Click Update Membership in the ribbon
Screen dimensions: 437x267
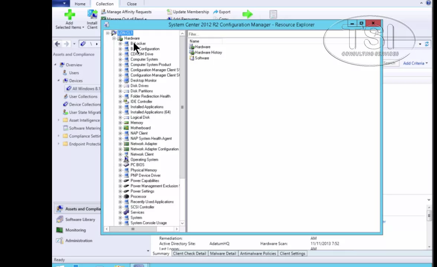pos(191,12)
